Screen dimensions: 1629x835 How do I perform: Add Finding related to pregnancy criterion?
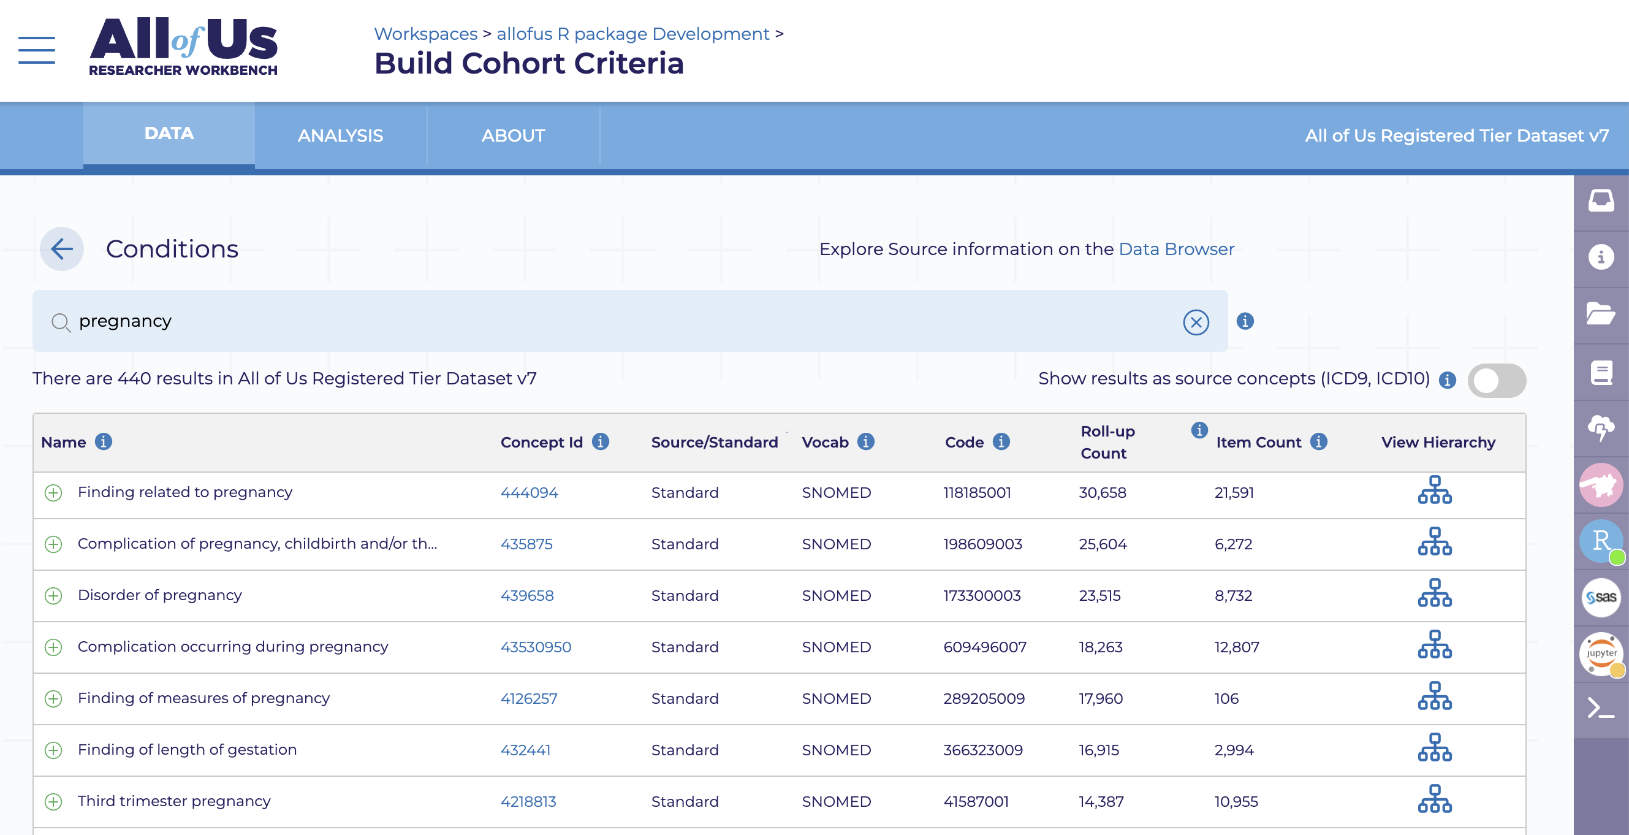tap(54, 493)
